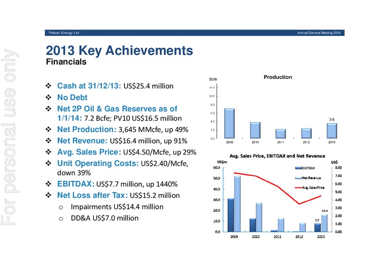The height and width of the screenshot is (275, 389).
Task: Click 'US$4.50/Mcfe, up 29%' value
Action: coord(159,152)
